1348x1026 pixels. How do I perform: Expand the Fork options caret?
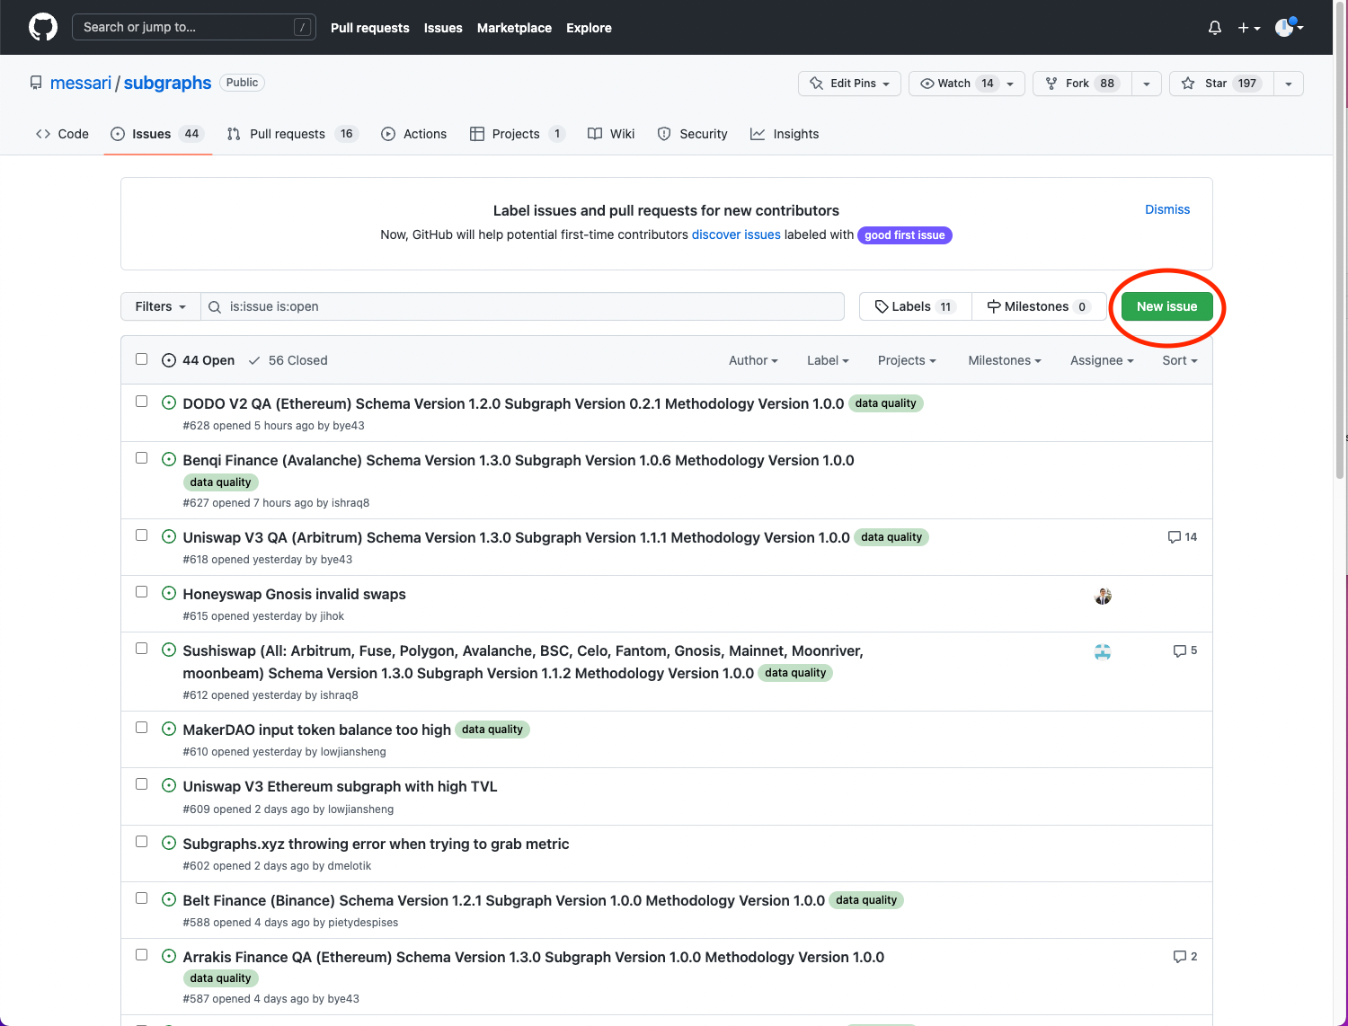1147,84
